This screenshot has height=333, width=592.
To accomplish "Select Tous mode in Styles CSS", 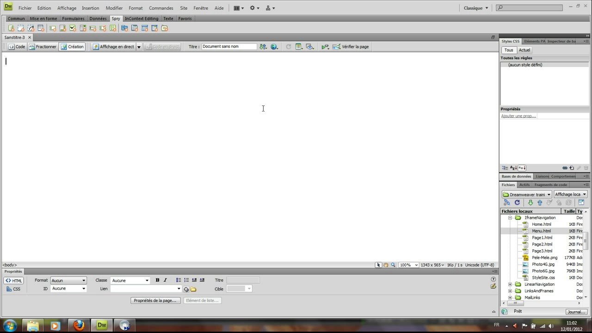I will pyautogui.click(x=509, y=50).
